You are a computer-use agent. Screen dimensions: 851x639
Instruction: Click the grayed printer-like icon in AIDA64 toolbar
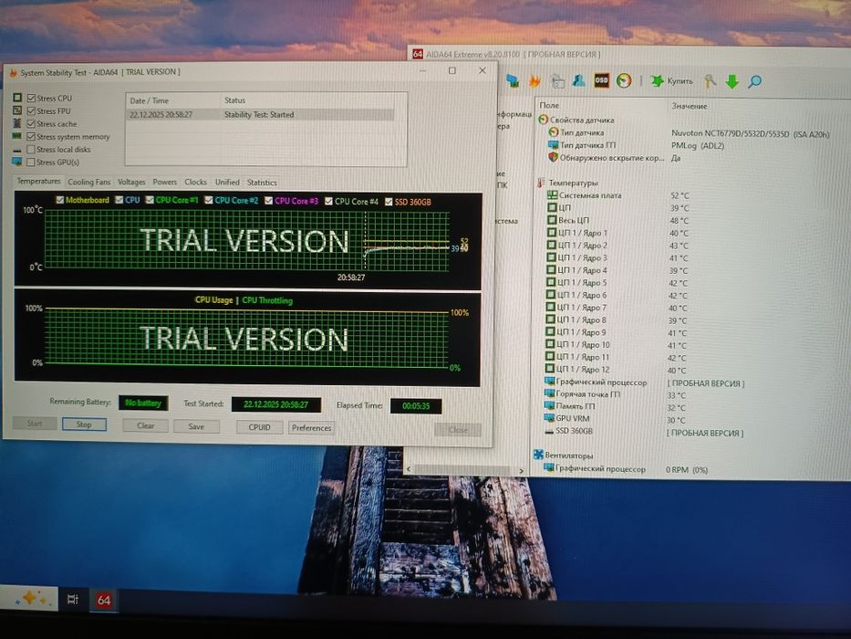(x=557, y=81)
